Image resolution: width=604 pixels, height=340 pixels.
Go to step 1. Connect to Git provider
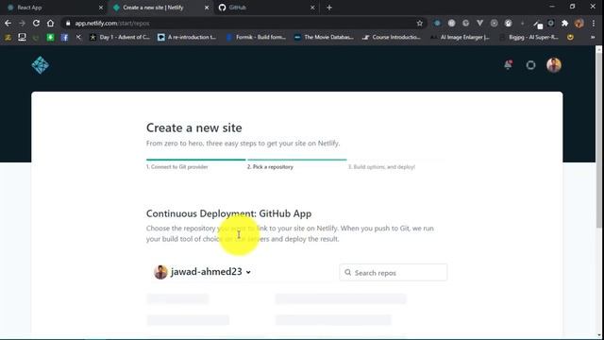177,167
